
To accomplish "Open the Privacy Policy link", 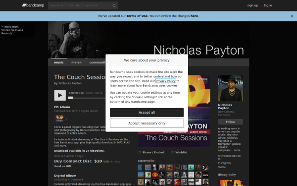I will [x=165, y=81].
